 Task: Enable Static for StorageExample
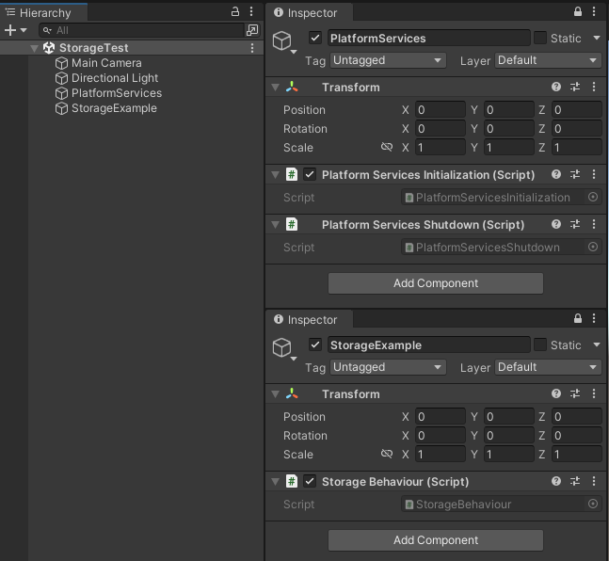click(x=540, y=345)
